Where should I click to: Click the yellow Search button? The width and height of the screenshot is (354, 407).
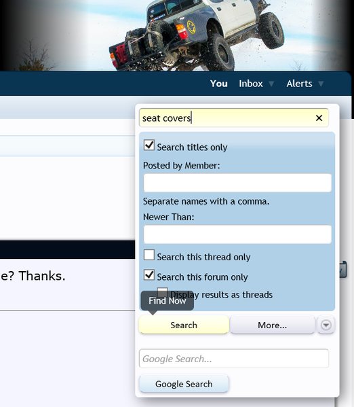click(x=184, y=325)
